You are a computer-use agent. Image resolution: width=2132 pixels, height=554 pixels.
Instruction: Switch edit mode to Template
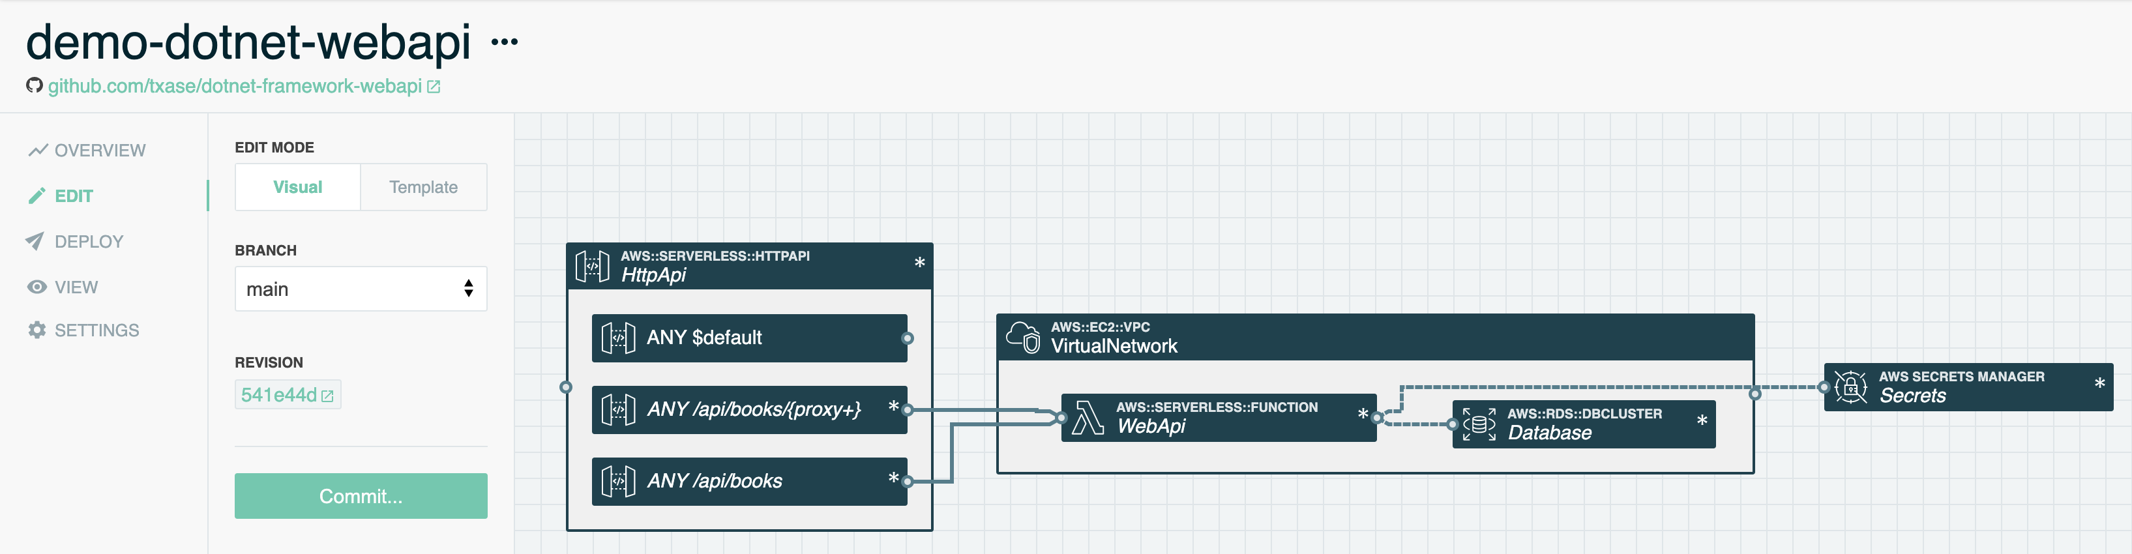pos(424,187)
